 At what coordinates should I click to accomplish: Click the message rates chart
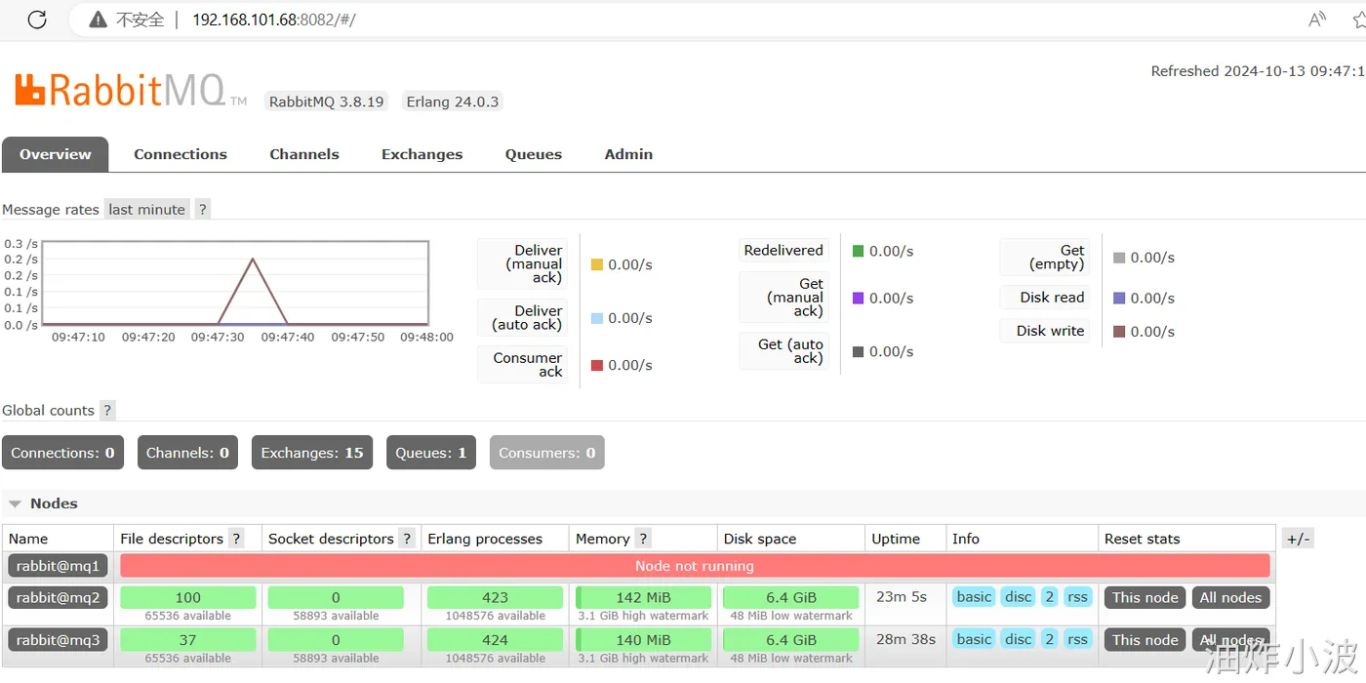235,283
